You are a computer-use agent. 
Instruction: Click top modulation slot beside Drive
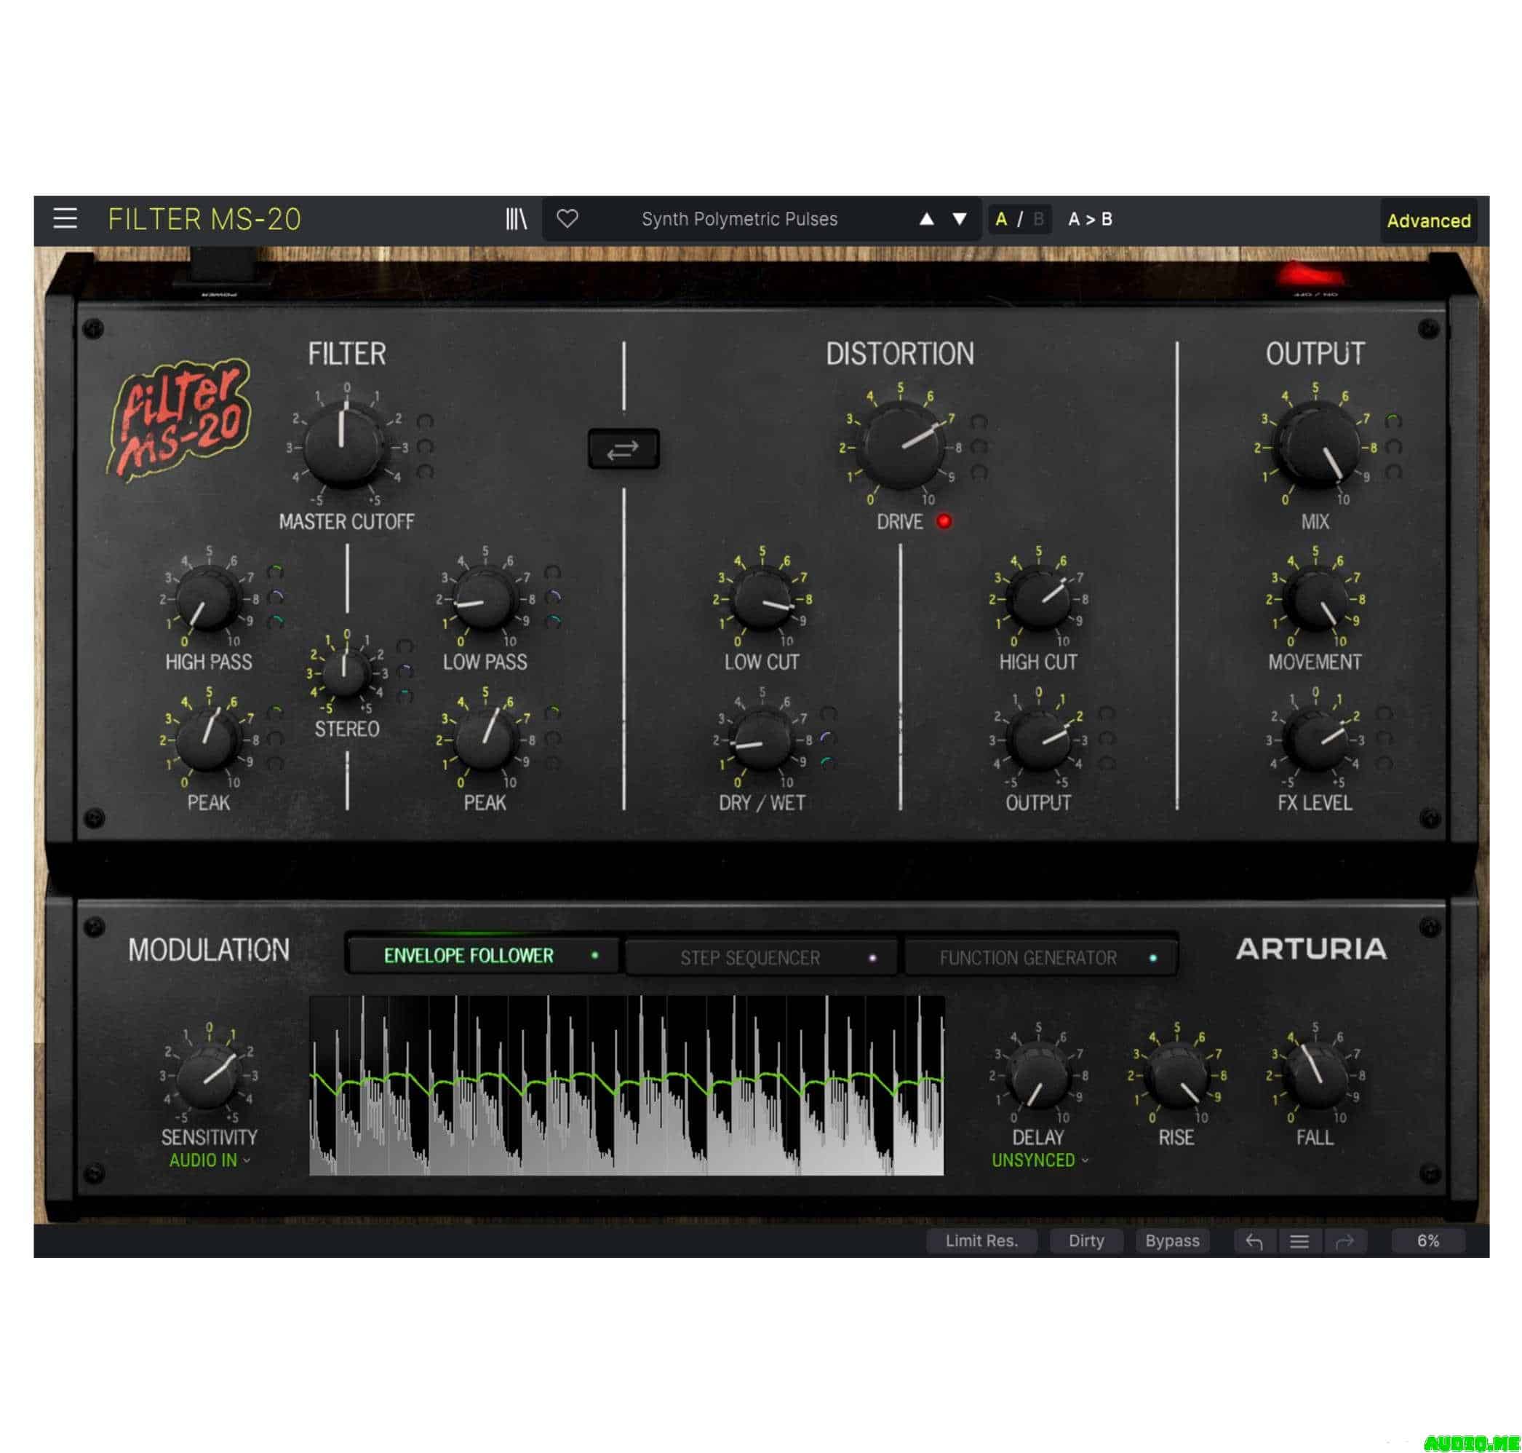point(979,421)
